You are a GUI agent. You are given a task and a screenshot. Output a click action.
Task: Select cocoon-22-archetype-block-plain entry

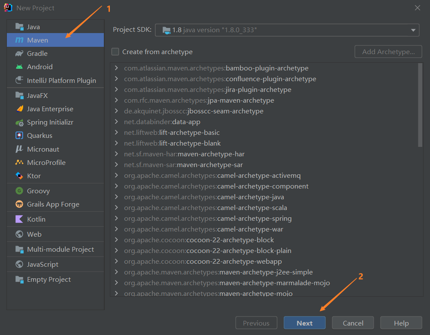(x=208, y=250)
